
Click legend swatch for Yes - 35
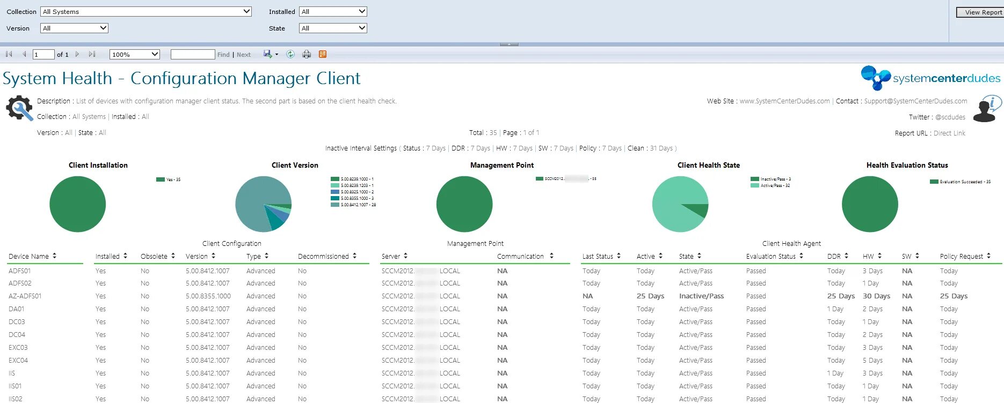[161, 179]
